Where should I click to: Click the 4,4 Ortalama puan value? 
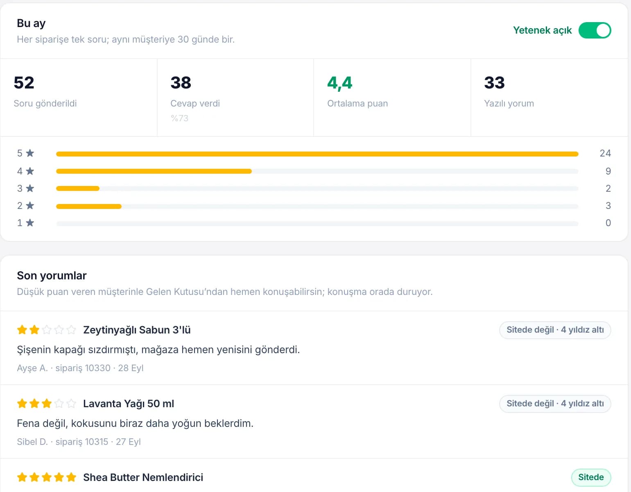[340, 83]
